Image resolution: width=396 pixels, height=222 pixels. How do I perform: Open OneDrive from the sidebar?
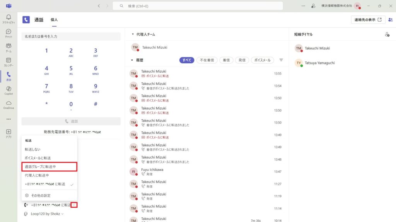(x=9, y=105)
